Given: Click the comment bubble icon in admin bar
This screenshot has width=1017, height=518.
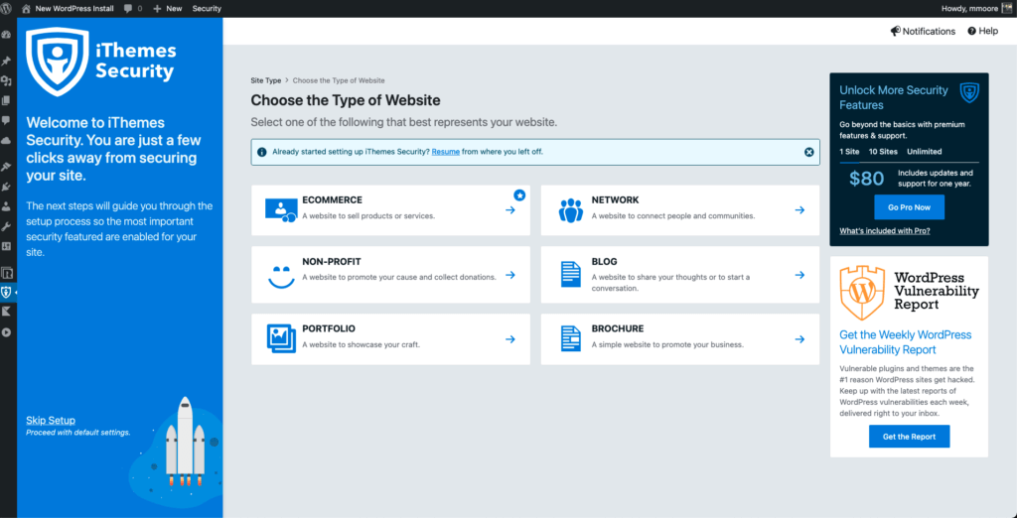Looking at the screenshot, I should pos(128,8).
